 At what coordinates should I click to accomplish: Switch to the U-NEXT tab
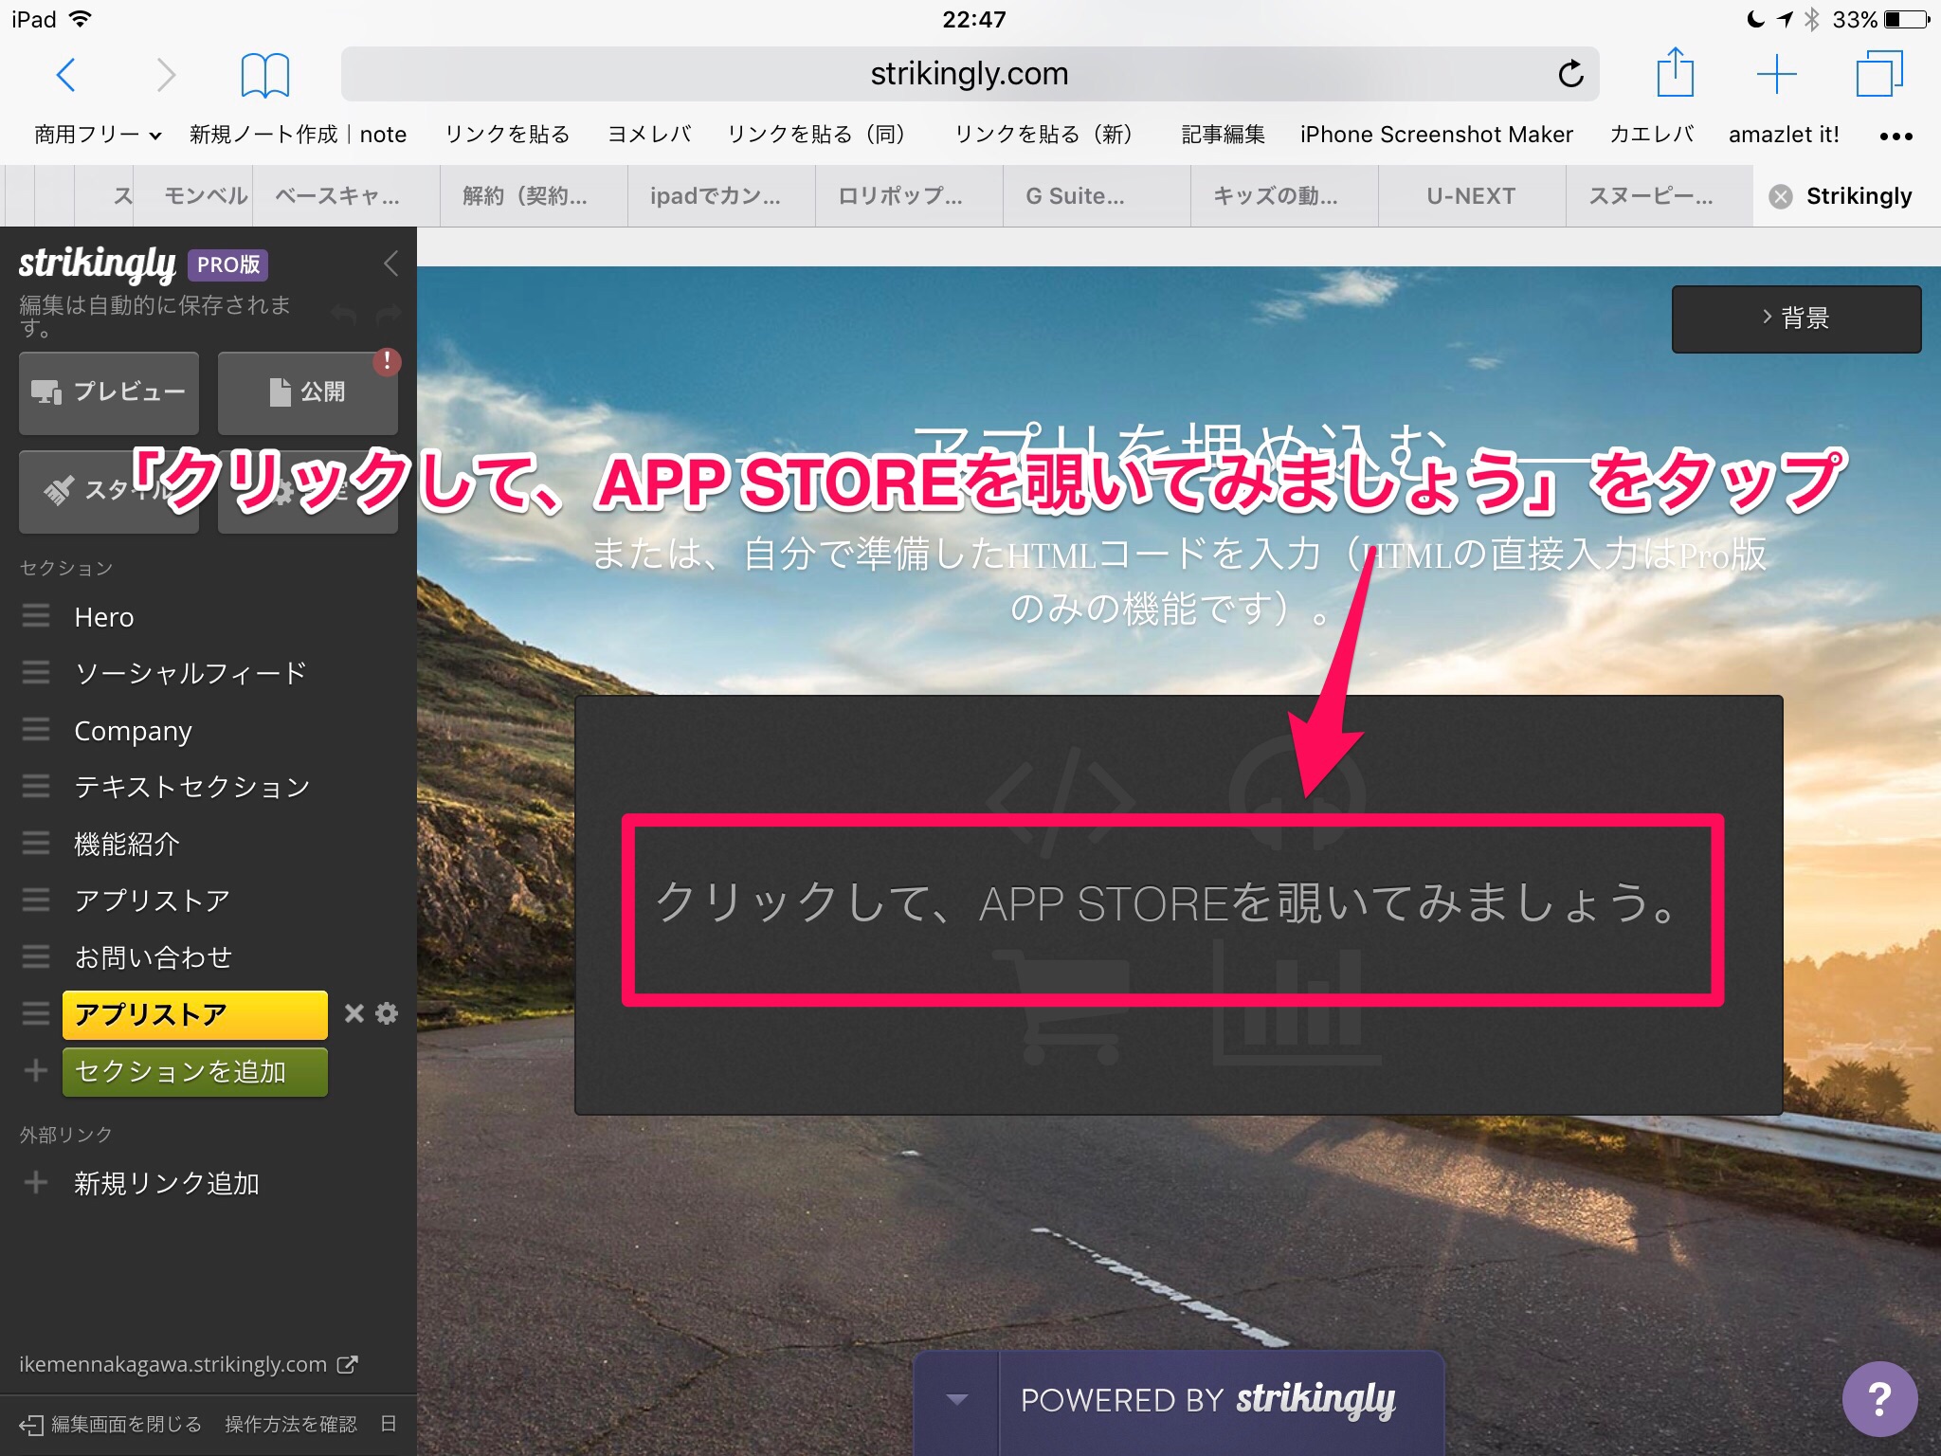[x=1471, y=196]
